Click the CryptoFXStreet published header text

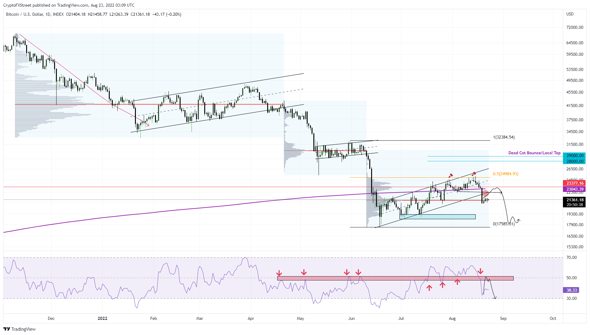tap(69, 5)
